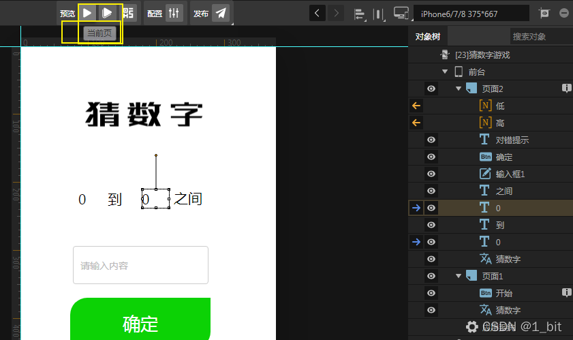Screen dimensions: 573x340
Task: Click the stage screenshot icon
Action: pyautogui.click(x=544, y=14)
